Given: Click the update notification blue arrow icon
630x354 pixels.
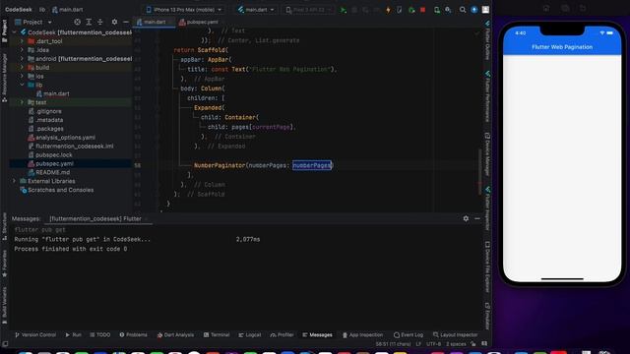Looking at the screenshot, I should point(474,10).
